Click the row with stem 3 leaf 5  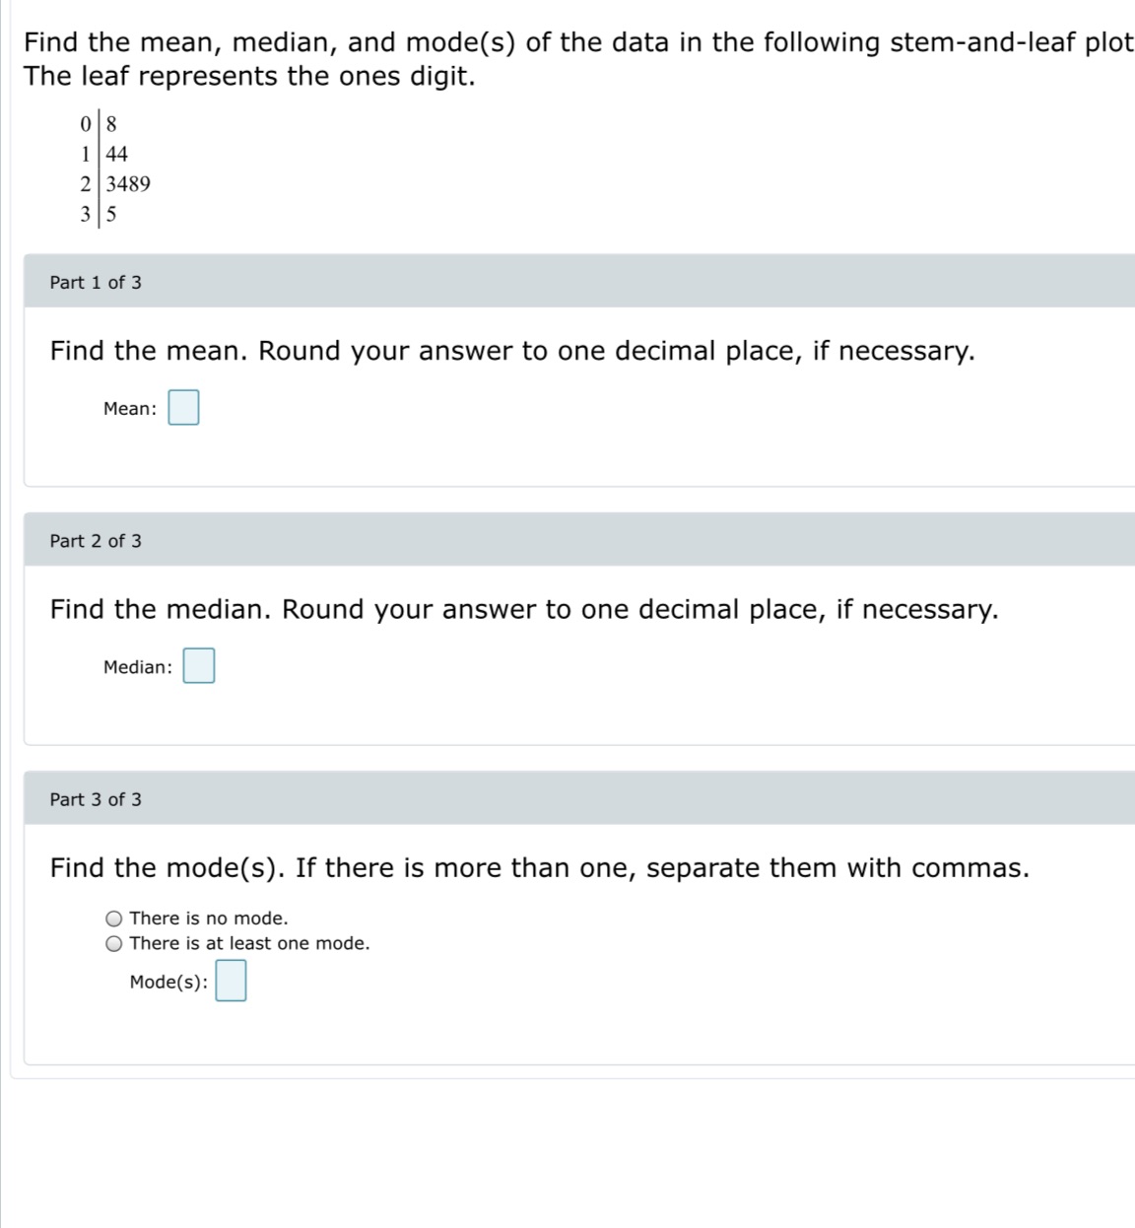tap(98, 214)
